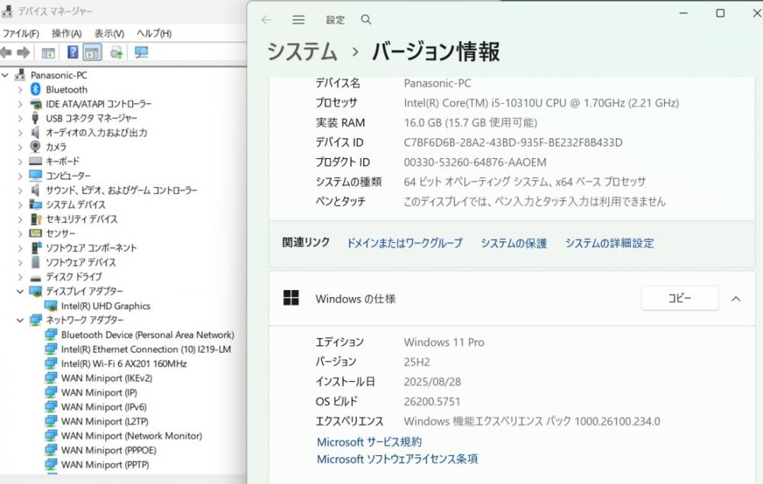Click the USB コネクタ マネージャー plug icon

35,118
